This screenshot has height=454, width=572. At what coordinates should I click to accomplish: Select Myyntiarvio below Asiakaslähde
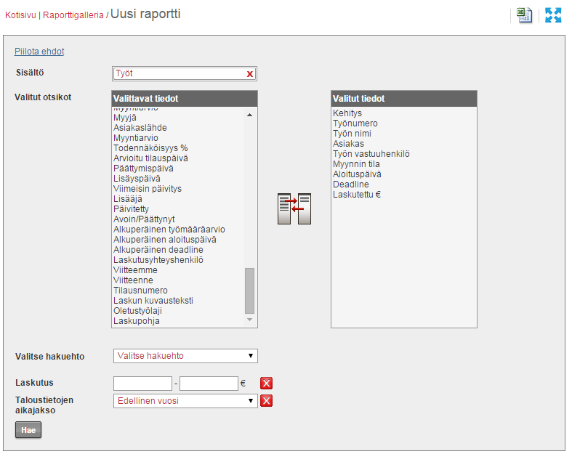136,138
